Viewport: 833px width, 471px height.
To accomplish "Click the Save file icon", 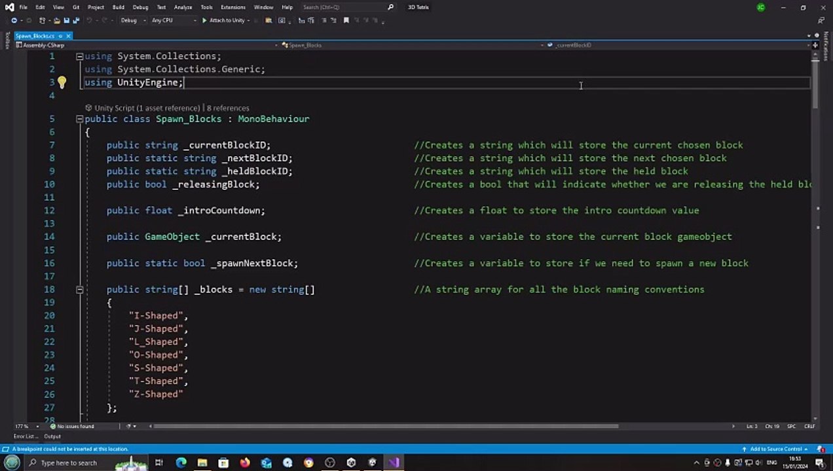I will pyautogui.click(x=66, y=20).
